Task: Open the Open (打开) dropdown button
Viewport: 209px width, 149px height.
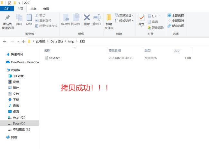Action: coord(154,16)
